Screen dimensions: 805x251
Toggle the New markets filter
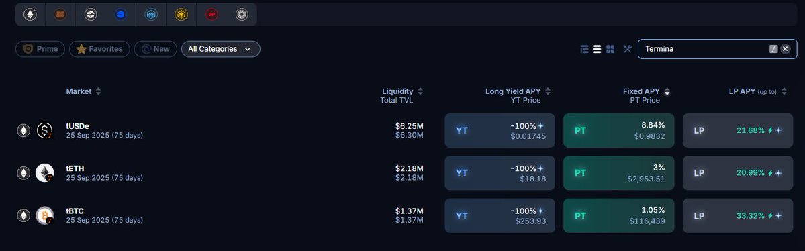156,49
